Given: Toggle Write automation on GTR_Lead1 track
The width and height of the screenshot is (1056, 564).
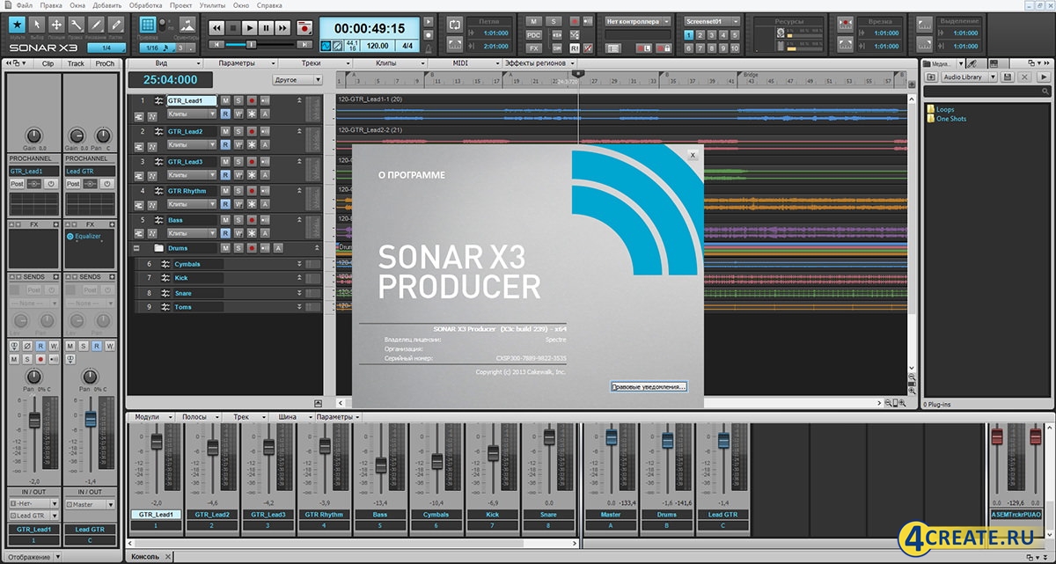Looking at the screenshot, I should [238, 114].
